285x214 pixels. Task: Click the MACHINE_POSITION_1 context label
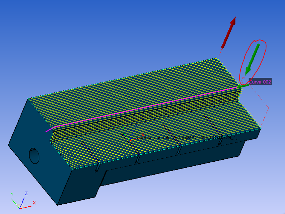point(205,137)
